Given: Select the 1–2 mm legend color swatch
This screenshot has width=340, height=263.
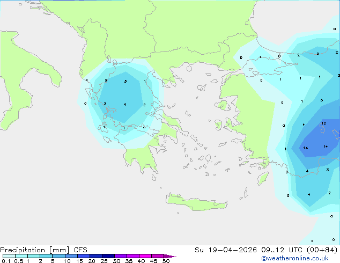Looking at the screenshot, I should [34, 256].
